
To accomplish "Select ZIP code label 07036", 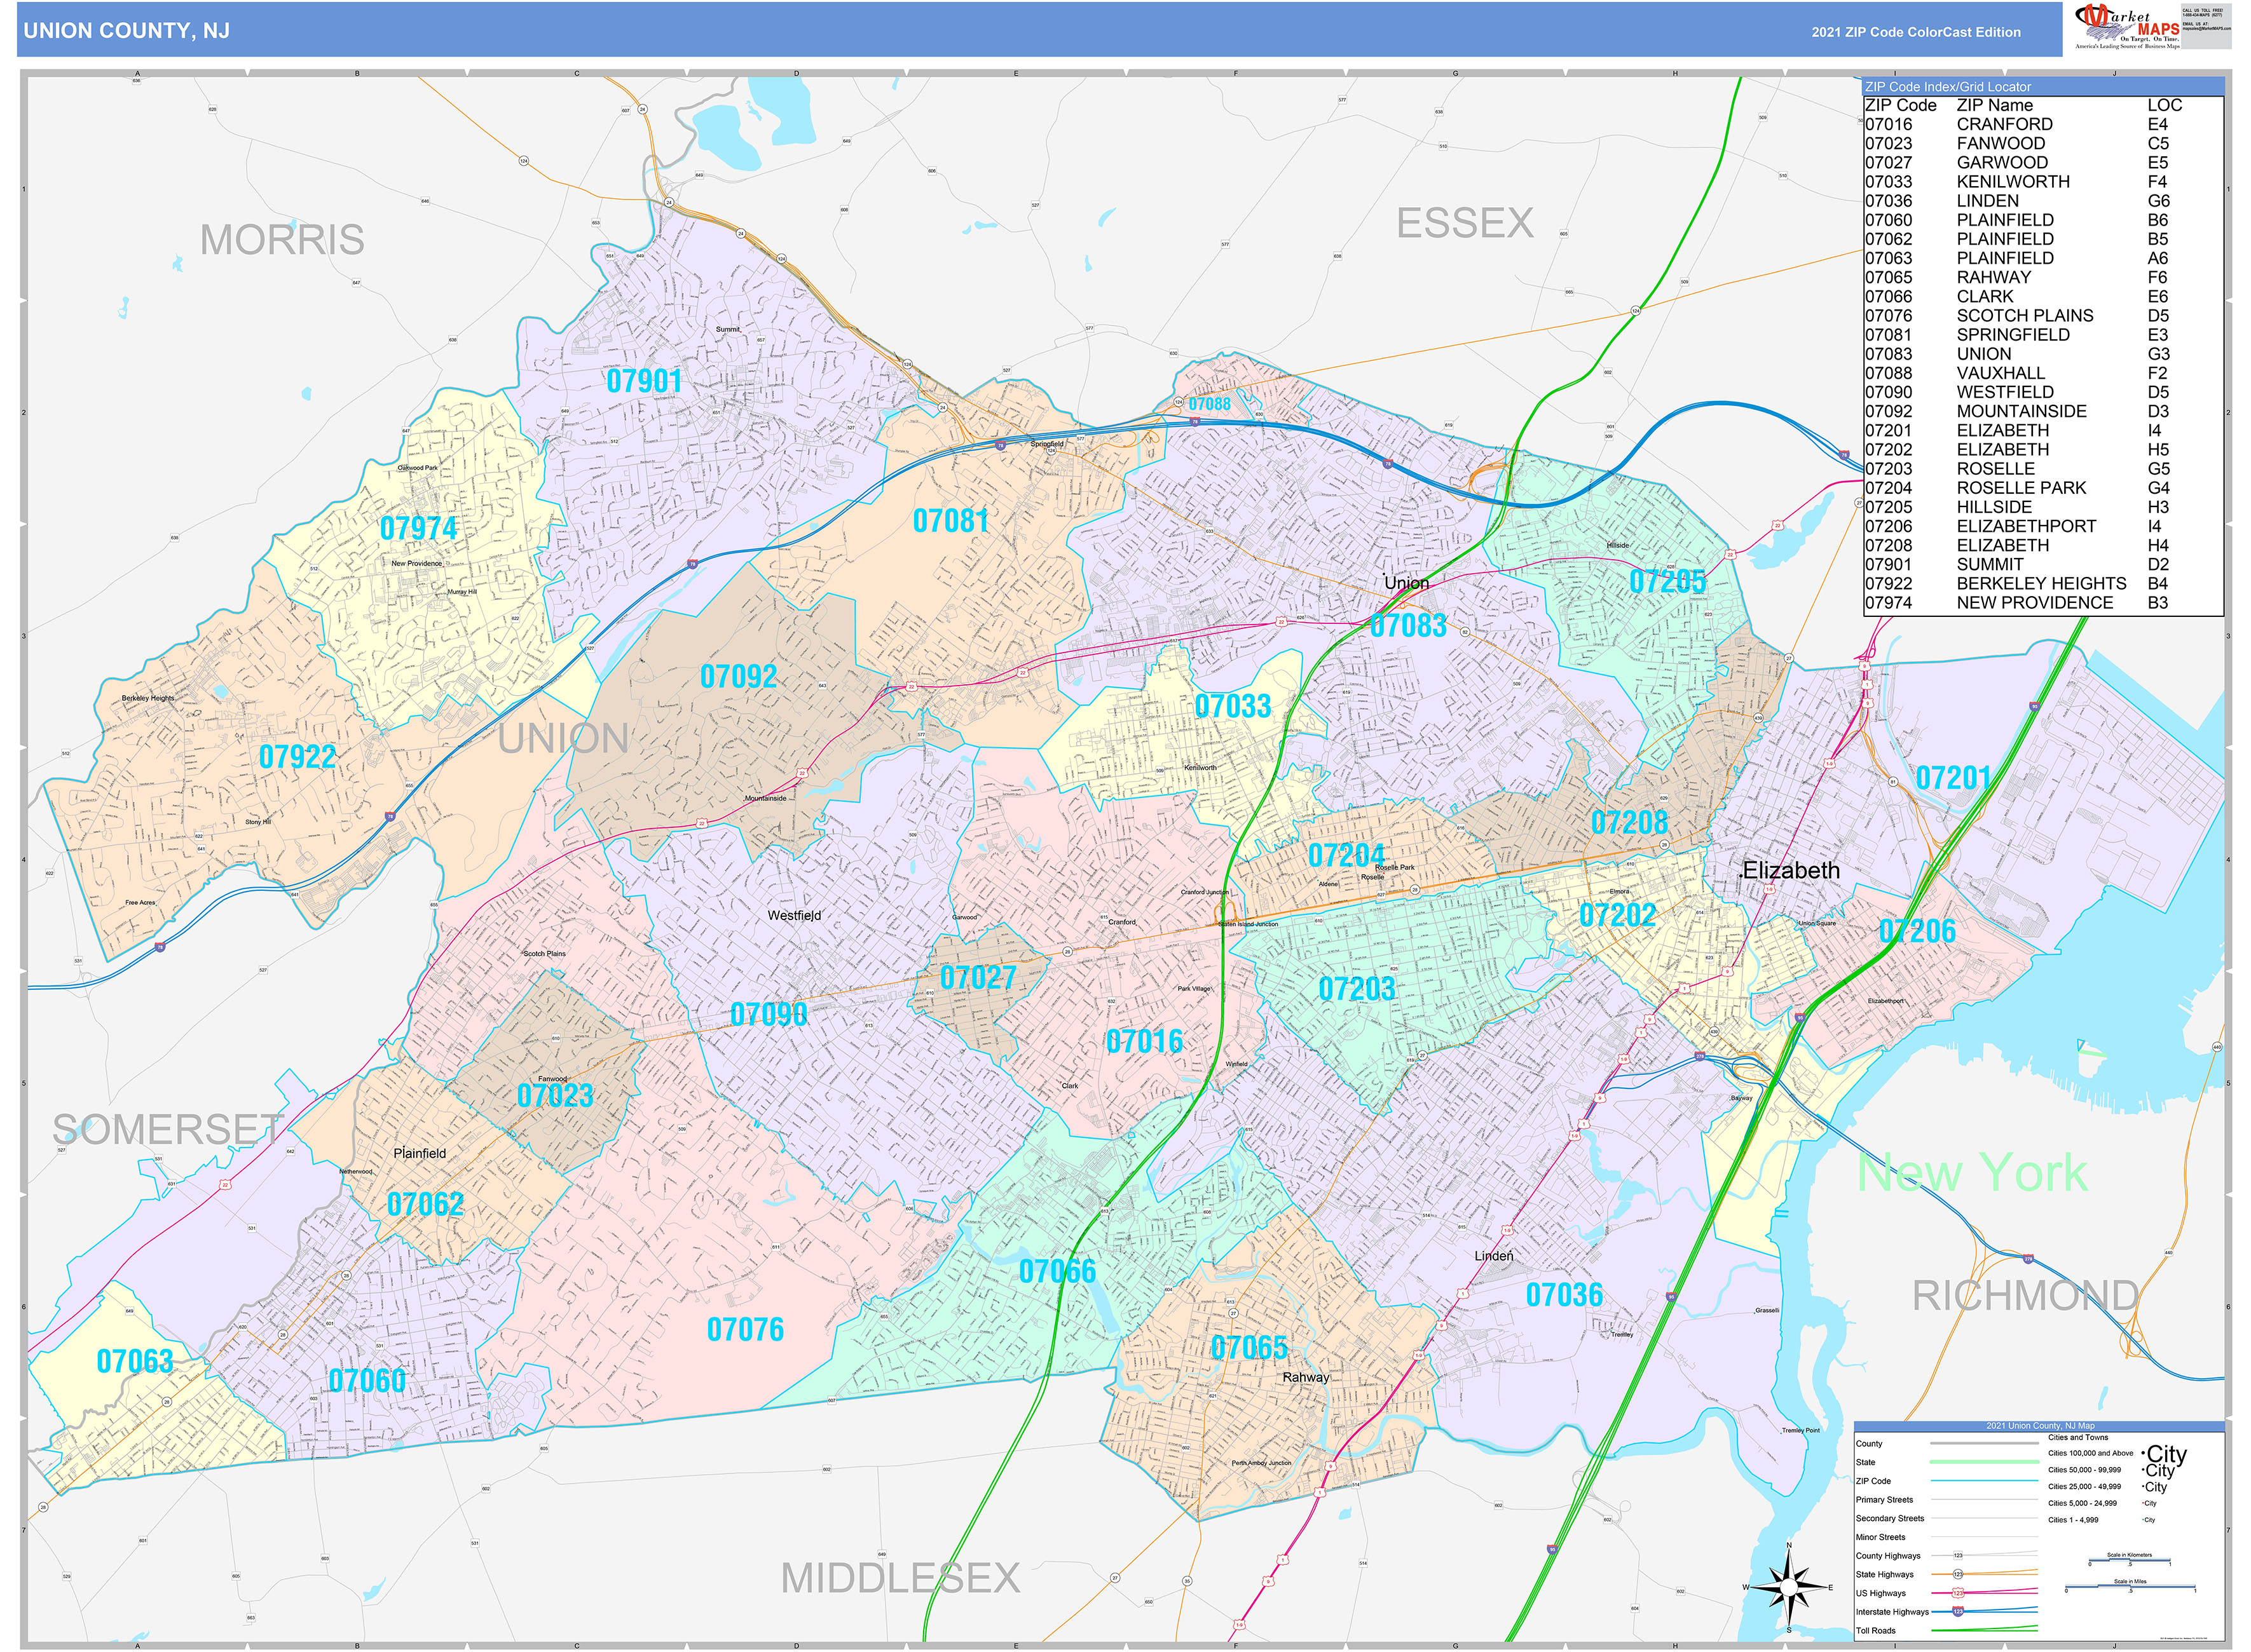I will (1564, 1296).
